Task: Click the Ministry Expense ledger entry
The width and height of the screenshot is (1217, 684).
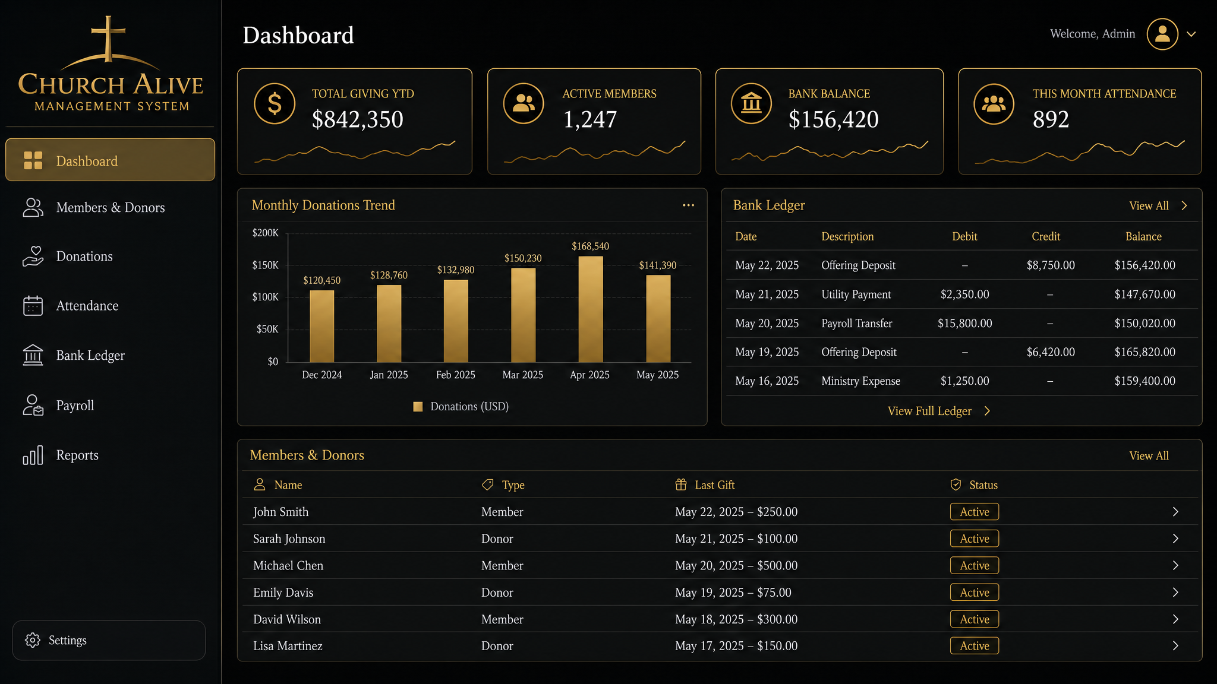Action: pos(860,381)
